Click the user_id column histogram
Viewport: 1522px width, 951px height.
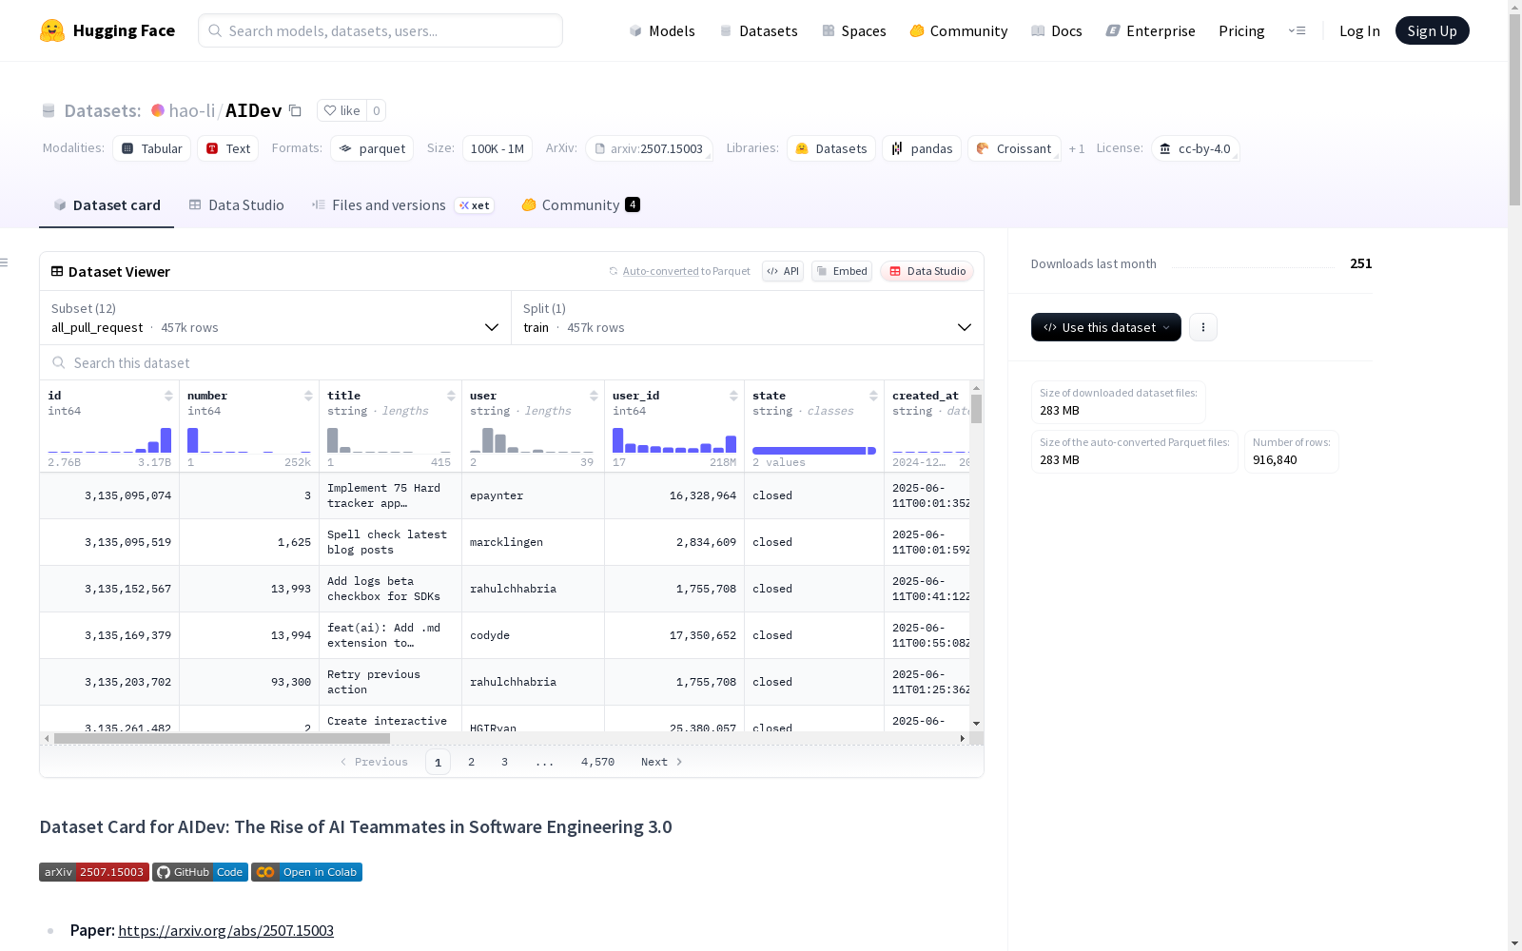click(x=674, y=439)
